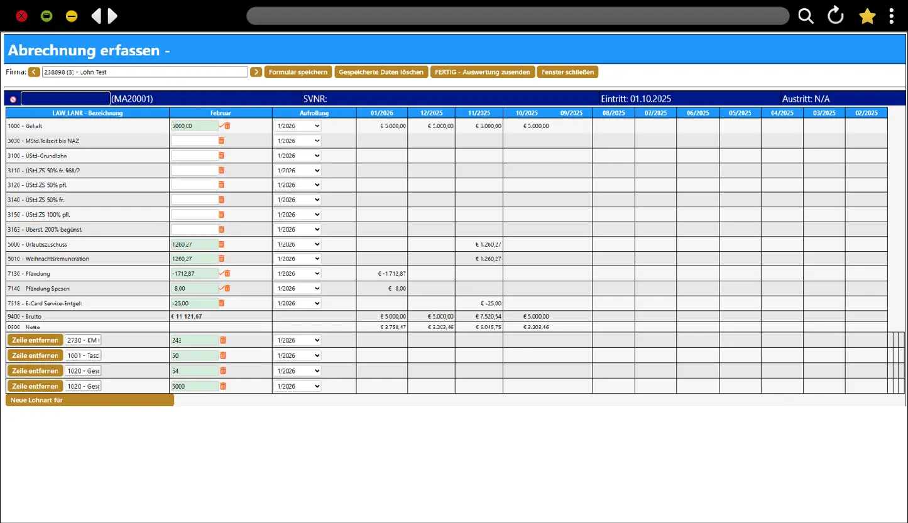Click trash icon in 7130 - Pfändung row
The width and height of the screenshot is (908, 523).
click(227, 273)
